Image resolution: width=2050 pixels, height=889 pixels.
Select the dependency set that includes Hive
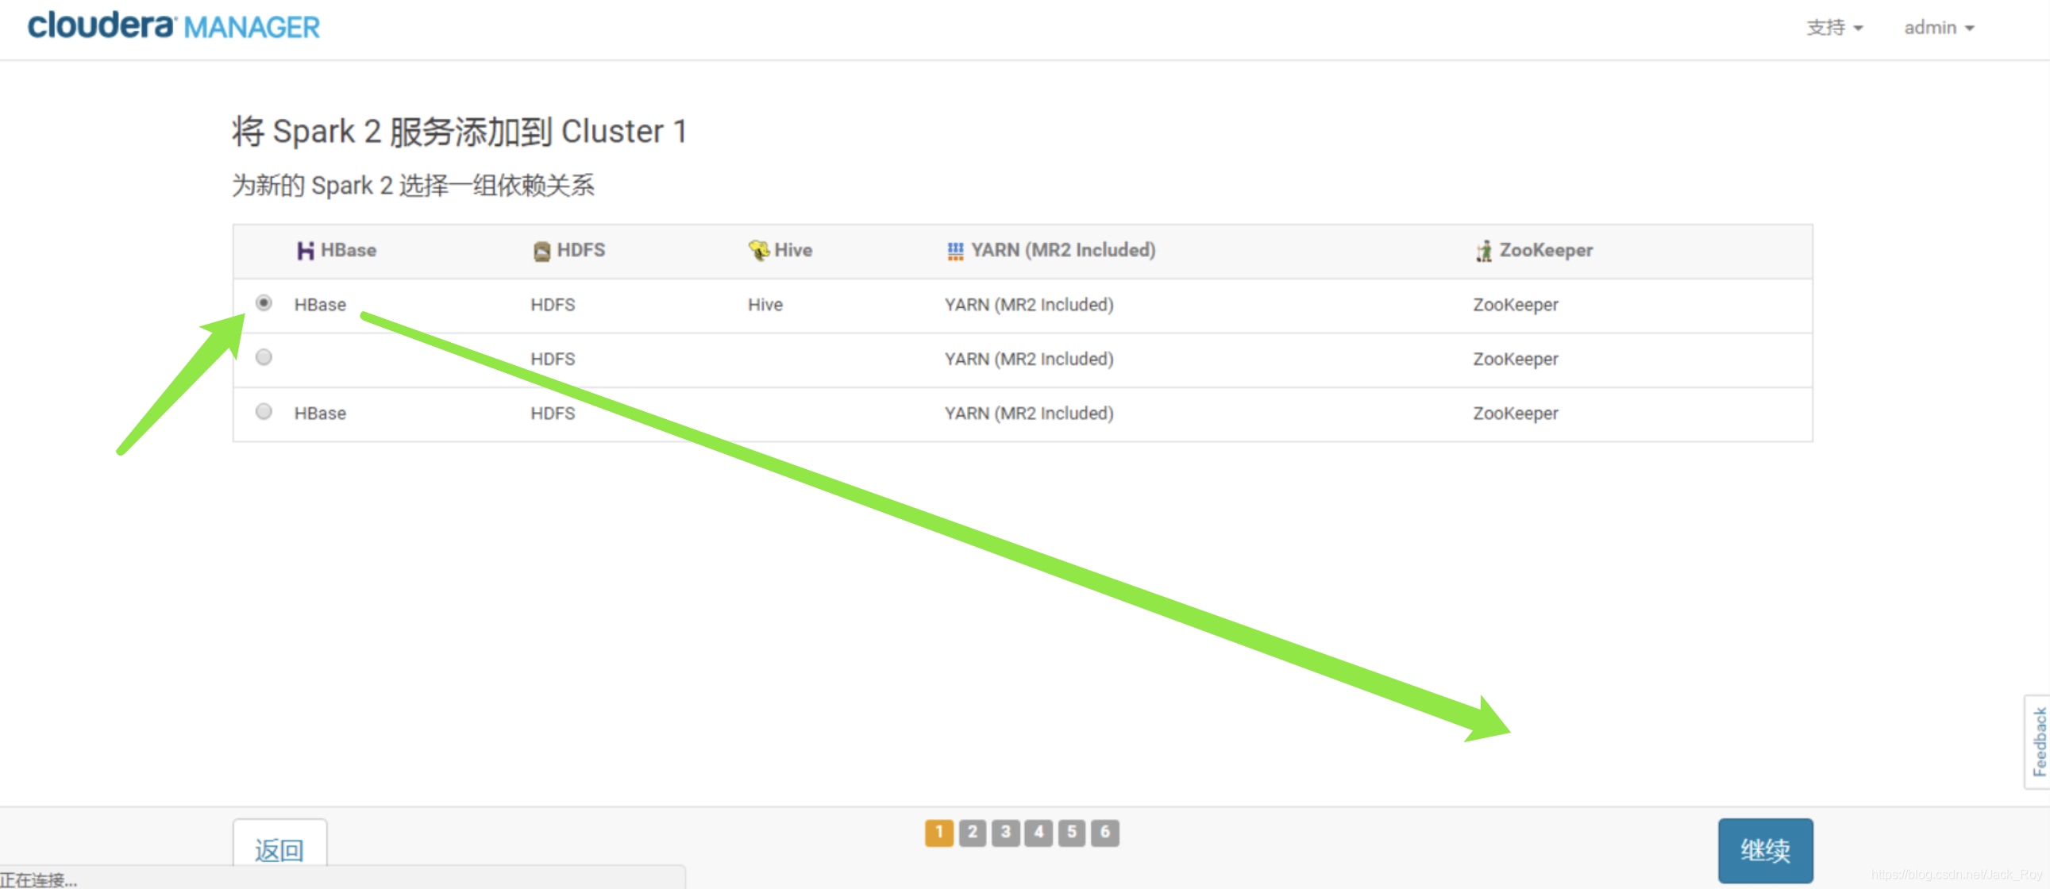(264, 303)
